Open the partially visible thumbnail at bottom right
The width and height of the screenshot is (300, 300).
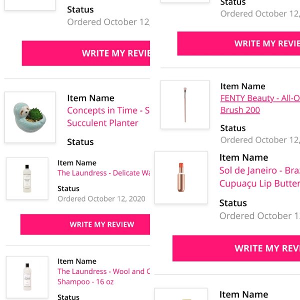pyautogui.click(x=181, y=294)
